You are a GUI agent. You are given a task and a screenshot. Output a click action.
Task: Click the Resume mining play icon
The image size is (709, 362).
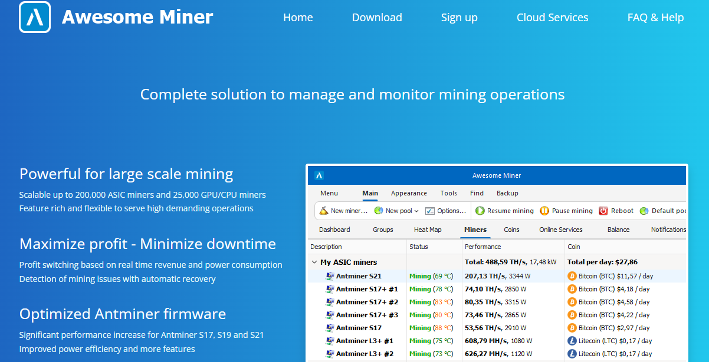click(480, 211)
